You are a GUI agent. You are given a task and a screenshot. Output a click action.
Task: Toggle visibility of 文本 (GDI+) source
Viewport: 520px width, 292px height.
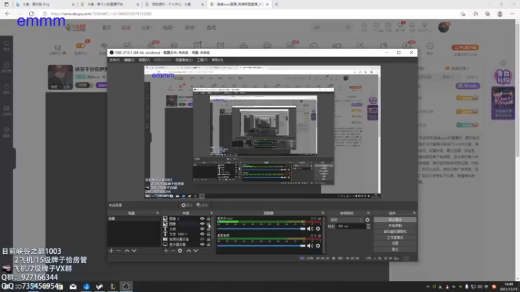(x=202, y=234)
